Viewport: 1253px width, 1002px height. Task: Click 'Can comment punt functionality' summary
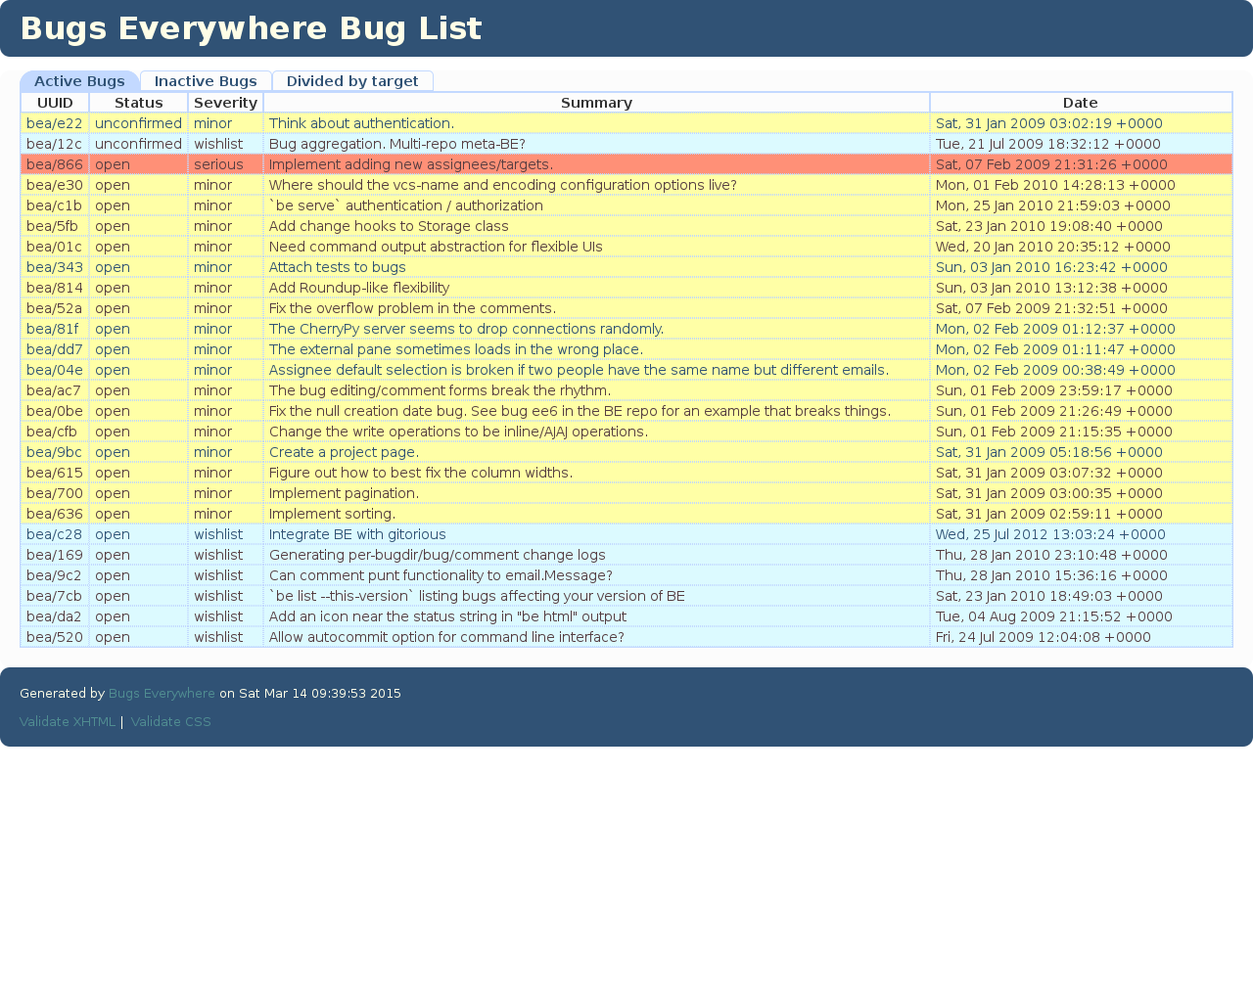tap(441, 575)
